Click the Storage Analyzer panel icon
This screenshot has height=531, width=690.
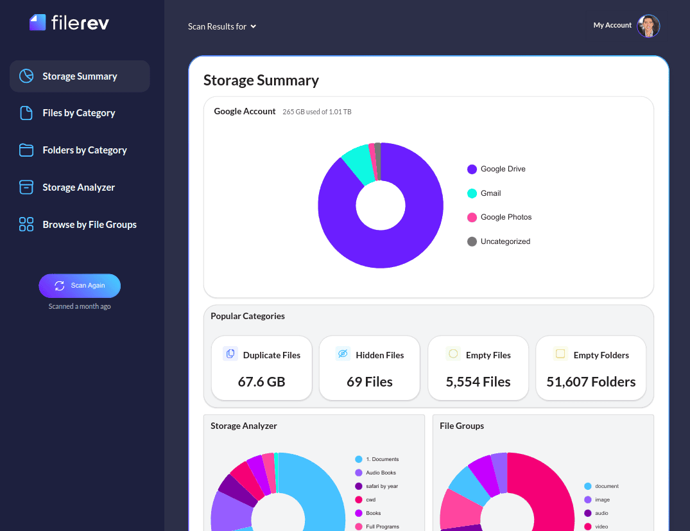click(26, 187)
